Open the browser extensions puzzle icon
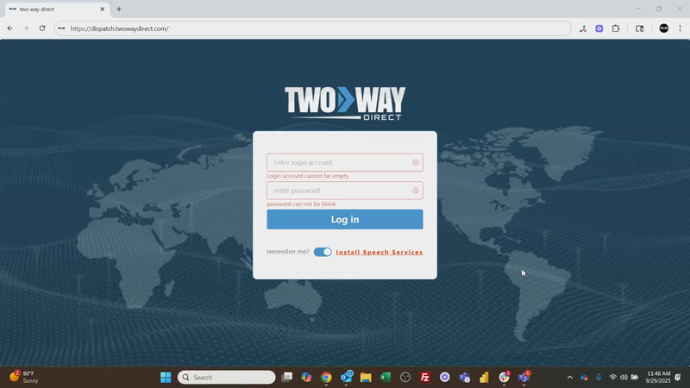This screenshot has width=690, height=388. [616, 28]
